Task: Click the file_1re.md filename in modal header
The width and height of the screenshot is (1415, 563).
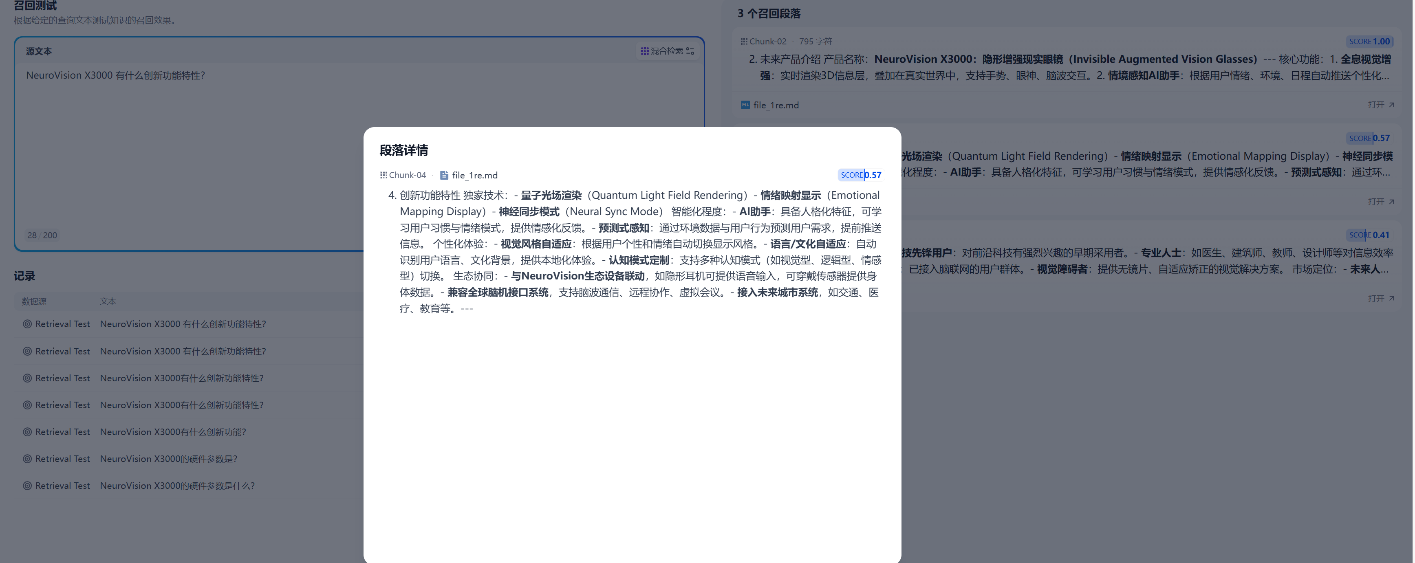Action: point(475,175)
